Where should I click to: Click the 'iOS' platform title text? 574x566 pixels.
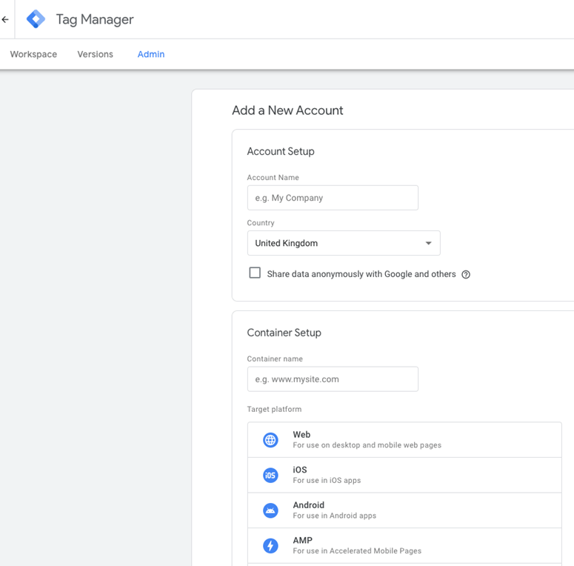click(300, 470)
